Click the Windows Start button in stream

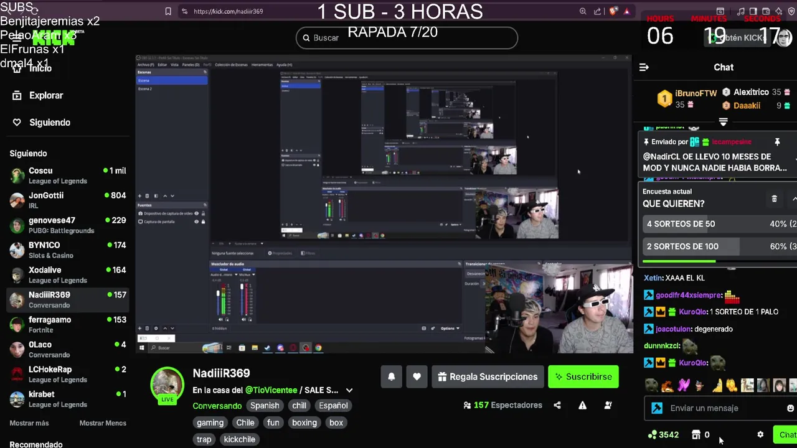tap(142, 348)
